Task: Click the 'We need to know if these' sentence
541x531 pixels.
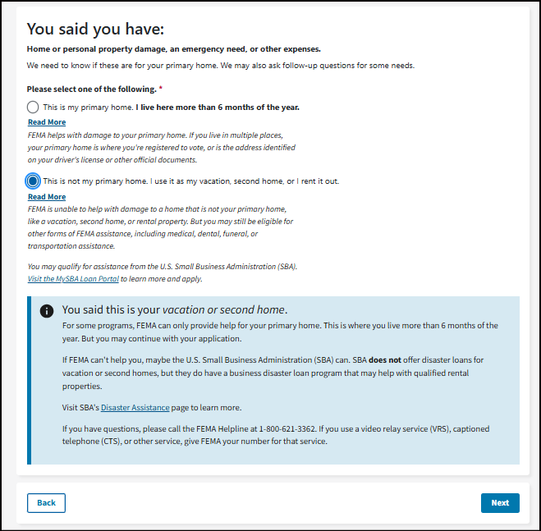Action: click(x=220, y=66)
